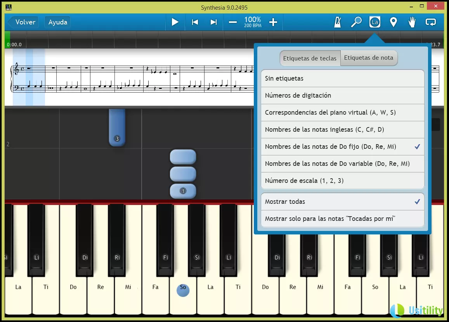Open the bookmark pin icon

pos(394,22)
